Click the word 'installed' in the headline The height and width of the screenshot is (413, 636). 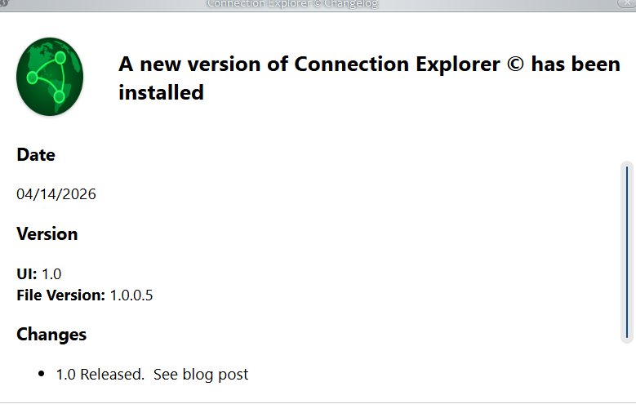pos(161,92)
